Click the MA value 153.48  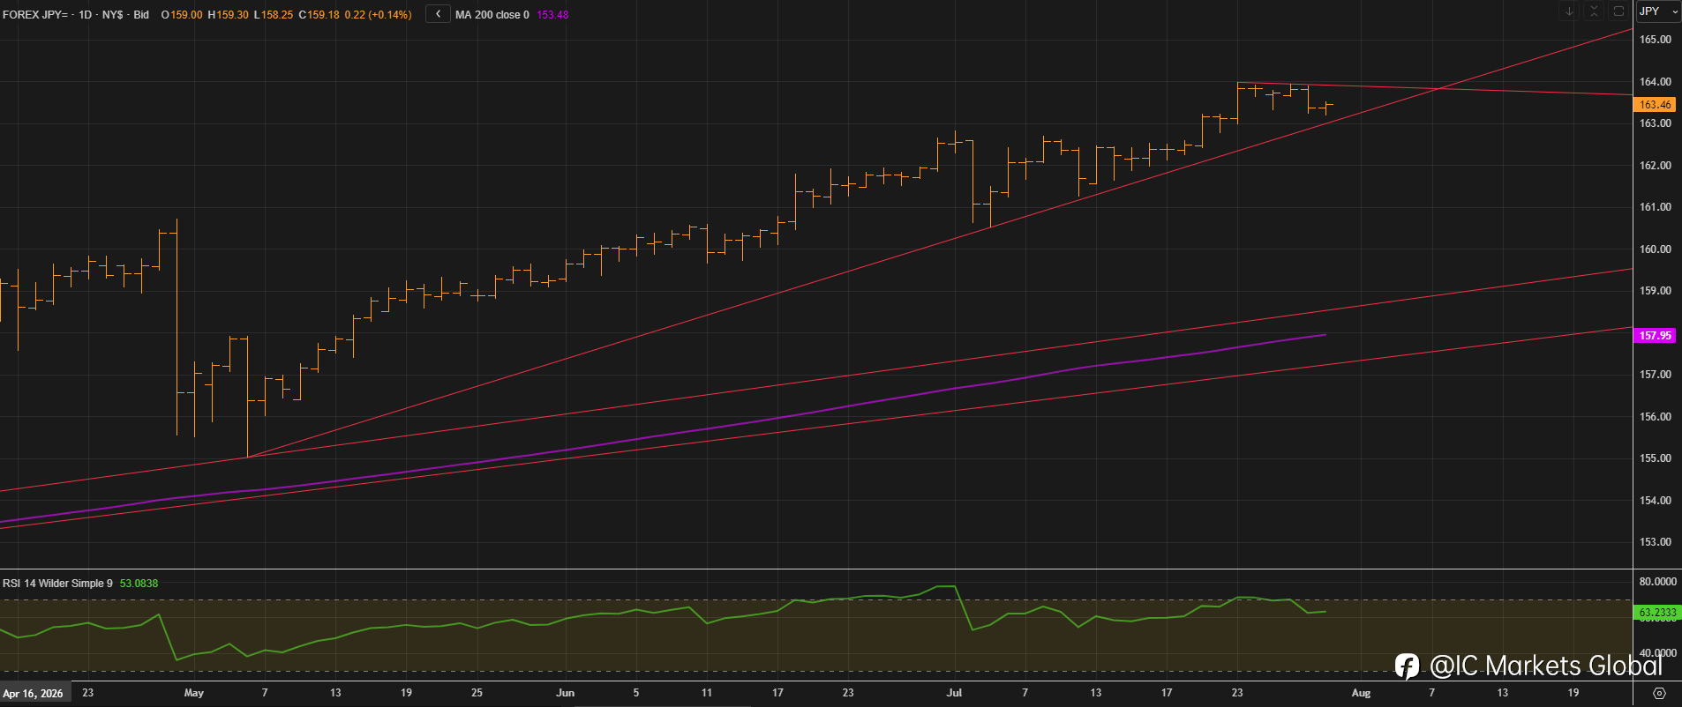(552, 15)
